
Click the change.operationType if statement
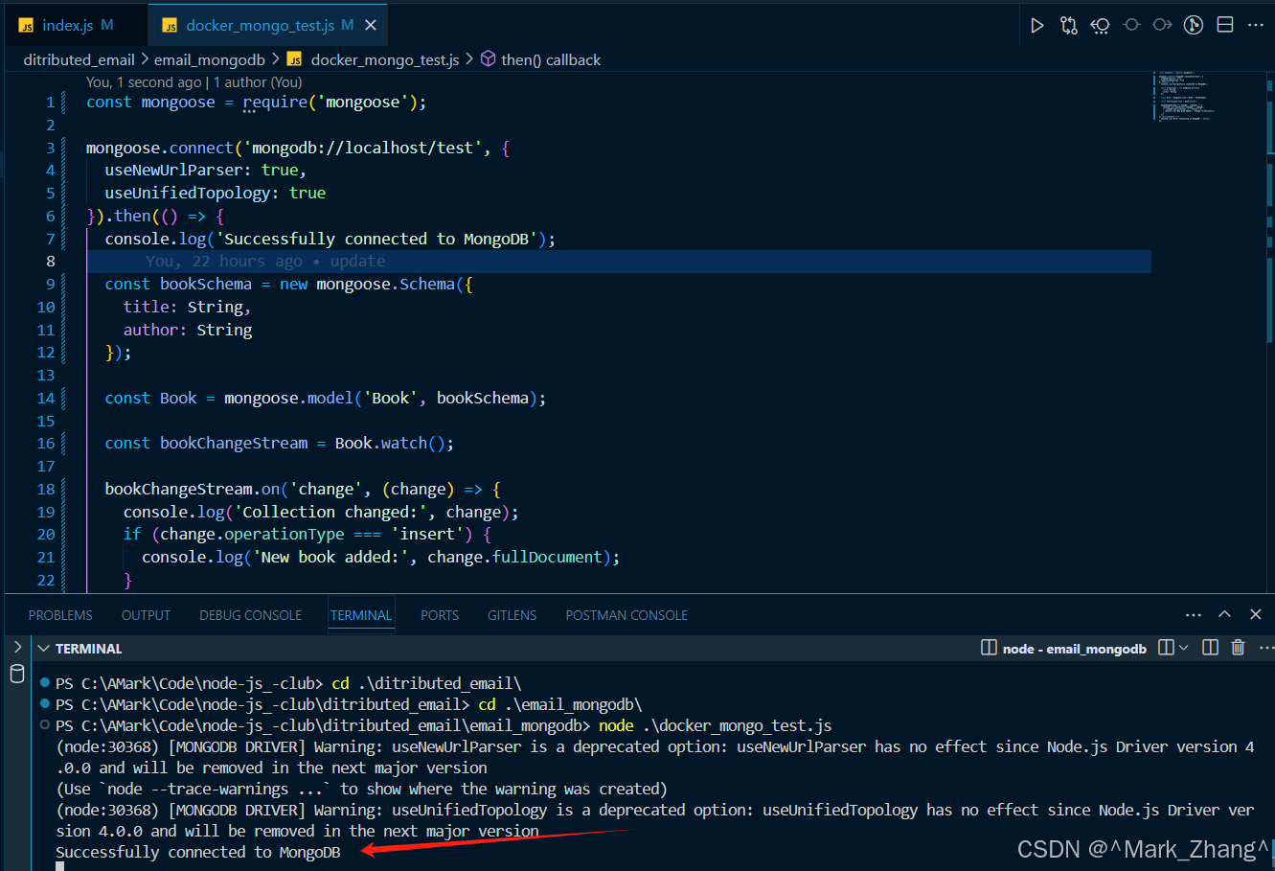pyautogui.click(x=307, y=534)
